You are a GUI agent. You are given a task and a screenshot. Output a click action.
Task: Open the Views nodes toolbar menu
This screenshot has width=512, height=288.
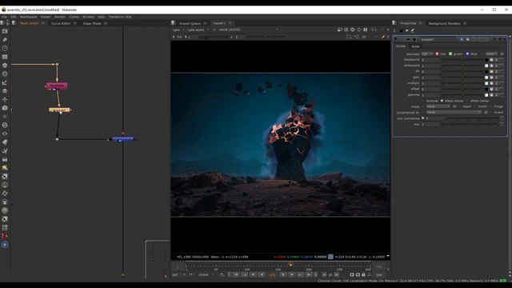tap(5, 134)
